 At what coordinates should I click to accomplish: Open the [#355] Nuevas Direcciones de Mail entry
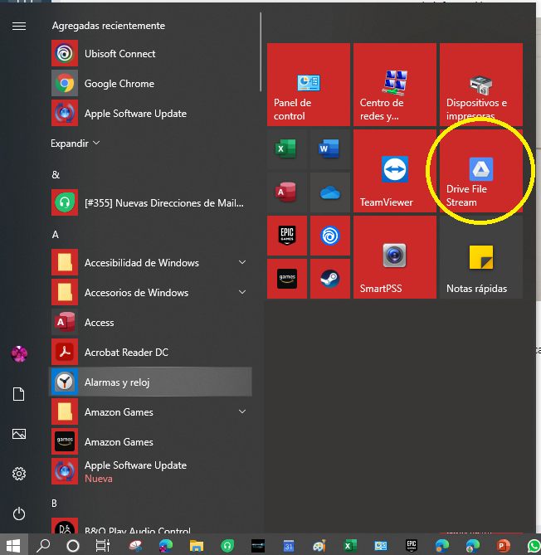[151, 202]
